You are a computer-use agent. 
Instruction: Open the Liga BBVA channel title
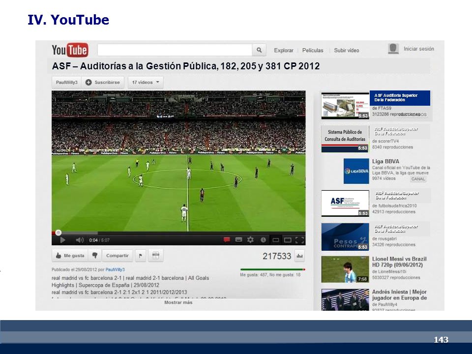click(385, 161)
